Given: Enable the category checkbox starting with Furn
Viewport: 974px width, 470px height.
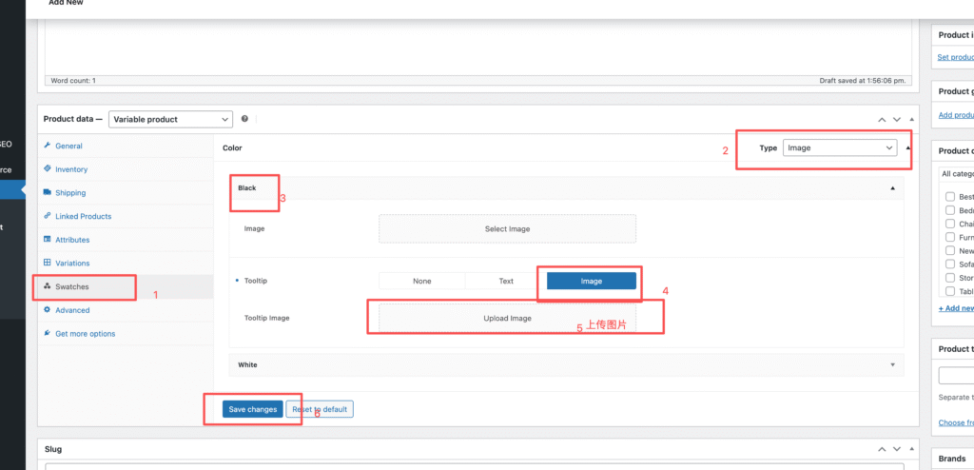Looking at the screenshot, I should pos(950,237).
